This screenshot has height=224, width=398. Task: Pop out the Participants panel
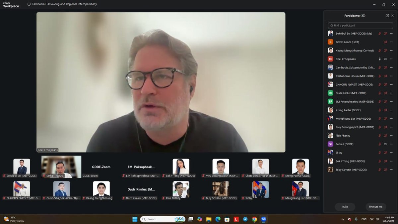pos(387,16)
